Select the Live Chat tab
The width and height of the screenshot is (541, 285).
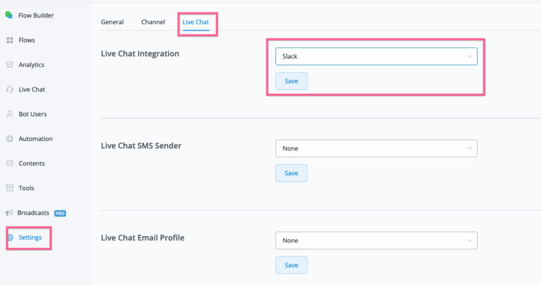(x=195, y=22)
